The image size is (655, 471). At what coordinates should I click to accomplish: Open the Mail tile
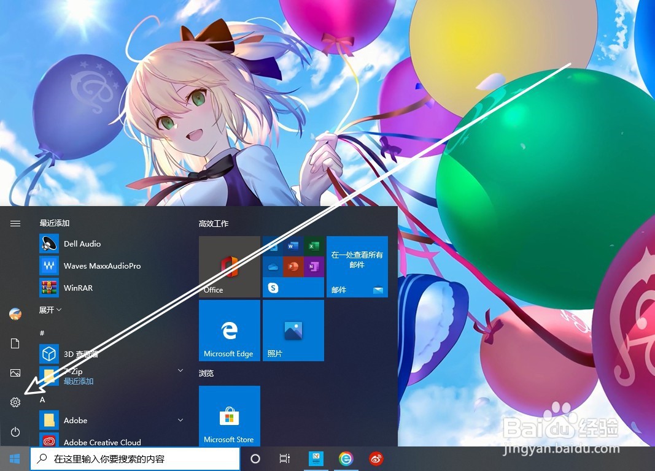point(357,267)
